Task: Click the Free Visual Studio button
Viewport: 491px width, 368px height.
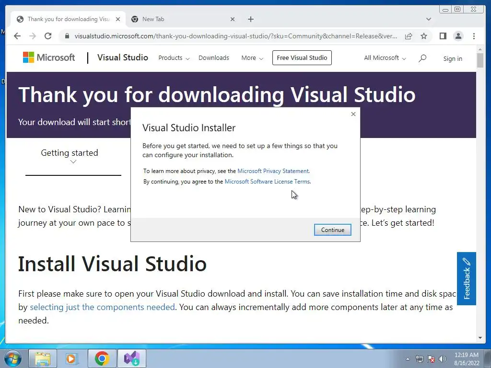Action: pos(302,57)
